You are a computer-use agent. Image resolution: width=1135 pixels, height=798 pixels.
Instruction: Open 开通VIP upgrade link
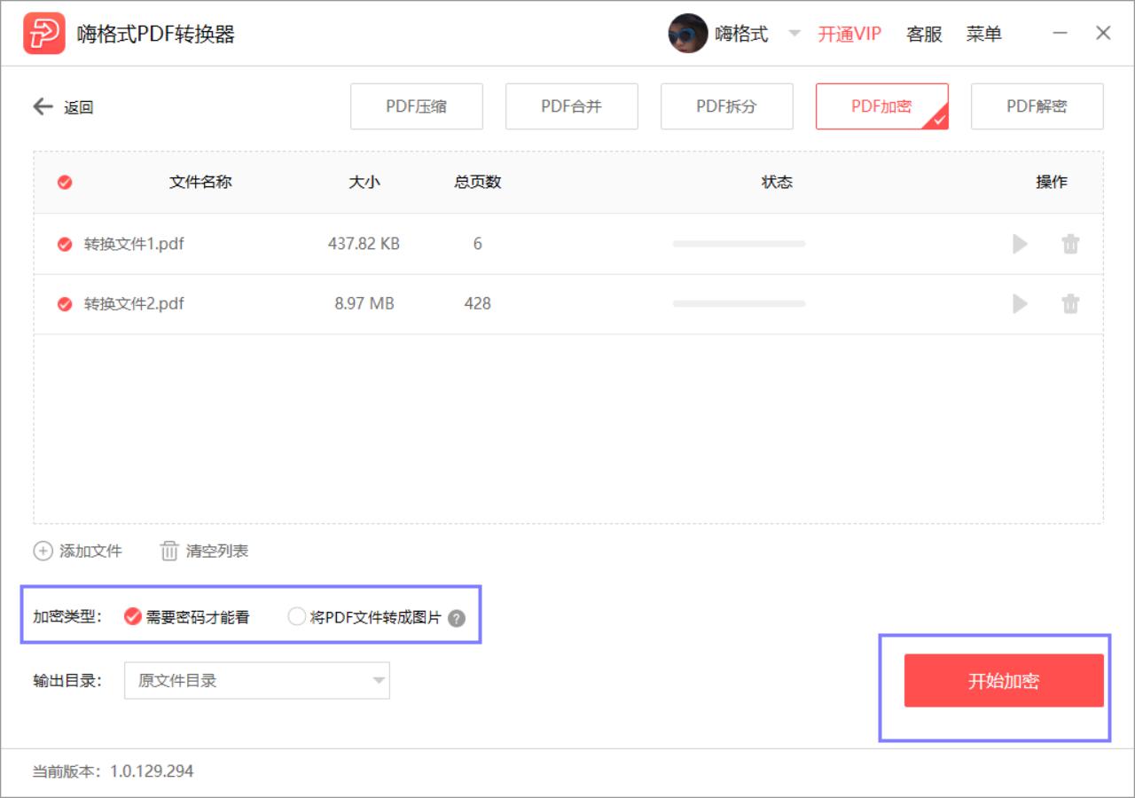(x=848, y=33)
